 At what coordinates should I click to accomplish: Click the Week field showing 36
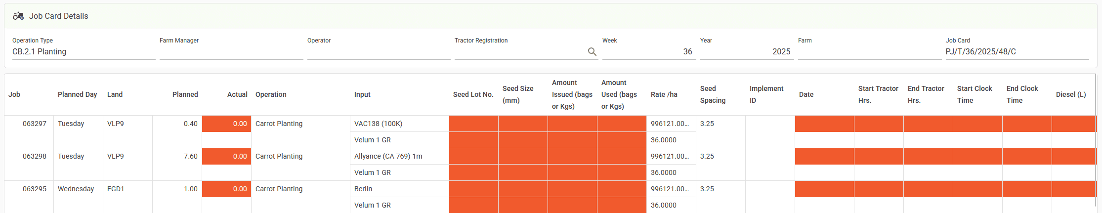coord(648,52)
